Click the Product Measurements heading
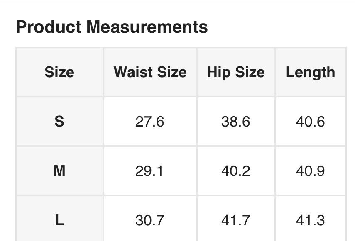355x241 pixels. coord(112,27)
